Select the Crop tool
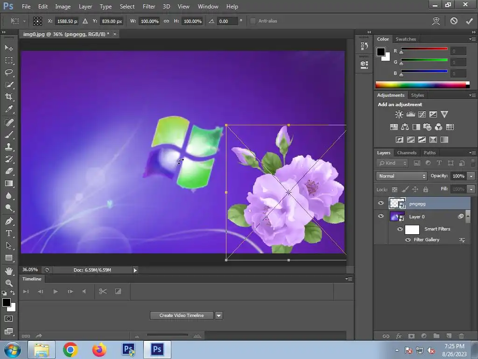The height and width of the screenshot is (359, 478). [x=9, y=97]
